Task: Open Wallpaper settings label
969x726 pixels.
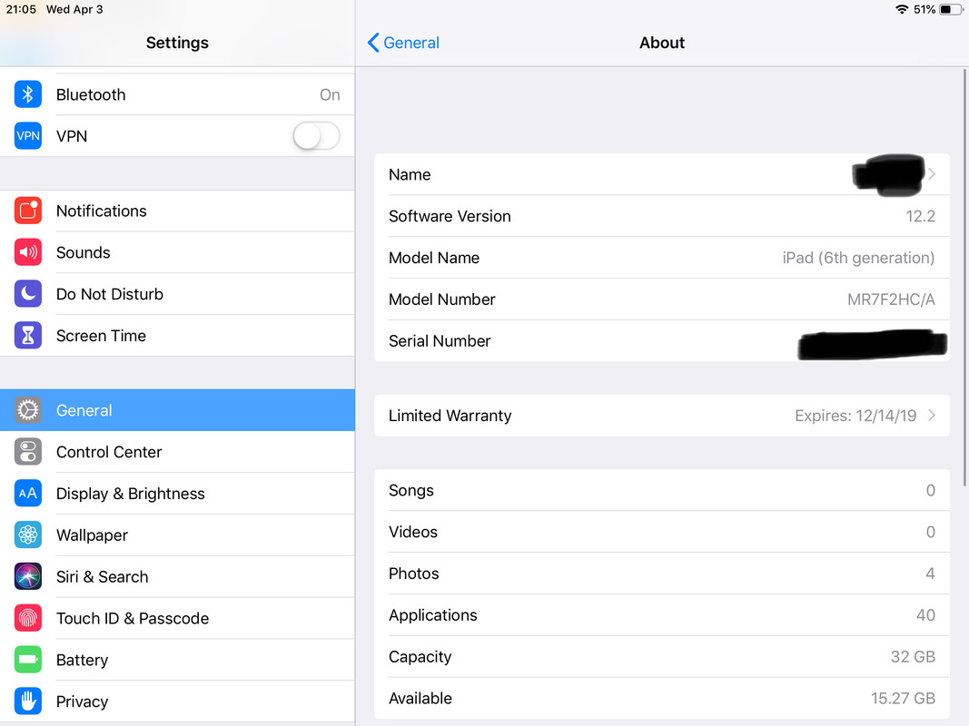Action: coord(92,535)
